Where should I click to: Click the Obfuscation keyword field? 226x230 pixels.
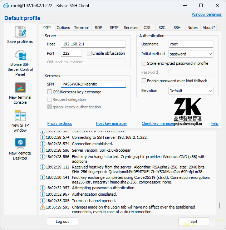click(106, 62)
